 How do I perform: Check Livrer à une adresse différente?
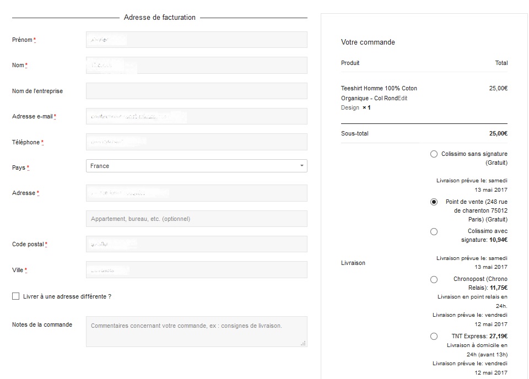tap(15, 296)
